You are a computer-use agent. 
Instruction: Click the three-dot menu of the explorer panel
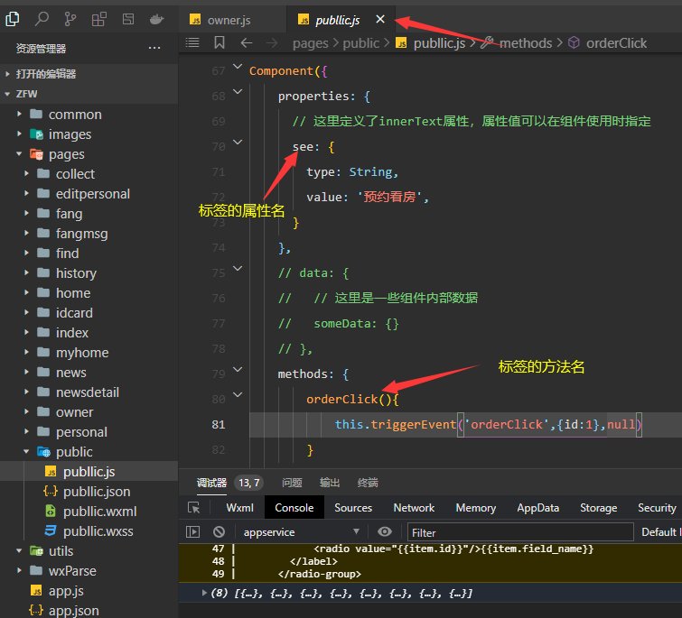tap(154, 48)
